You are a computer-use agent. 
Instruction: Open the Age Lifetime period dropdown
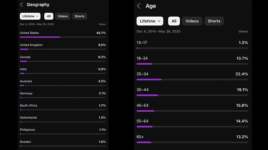(x=150, y=21)
